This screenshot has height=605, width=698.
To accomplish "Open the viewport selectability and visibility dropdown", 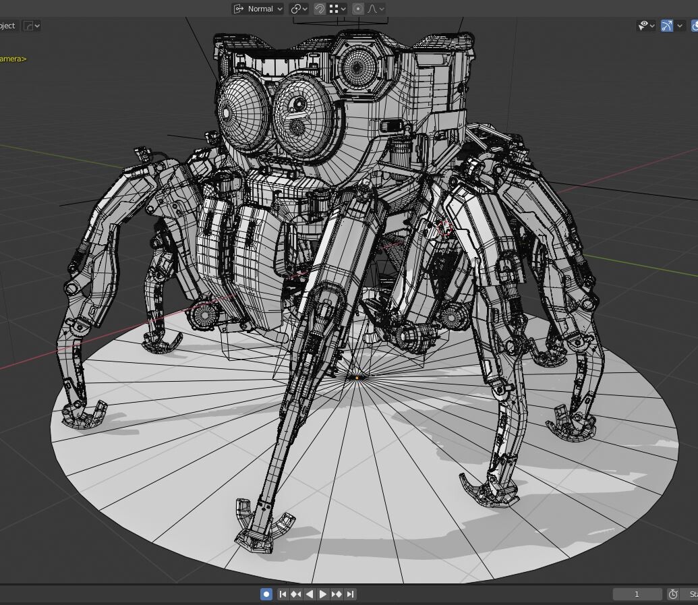I will (646, 26).
